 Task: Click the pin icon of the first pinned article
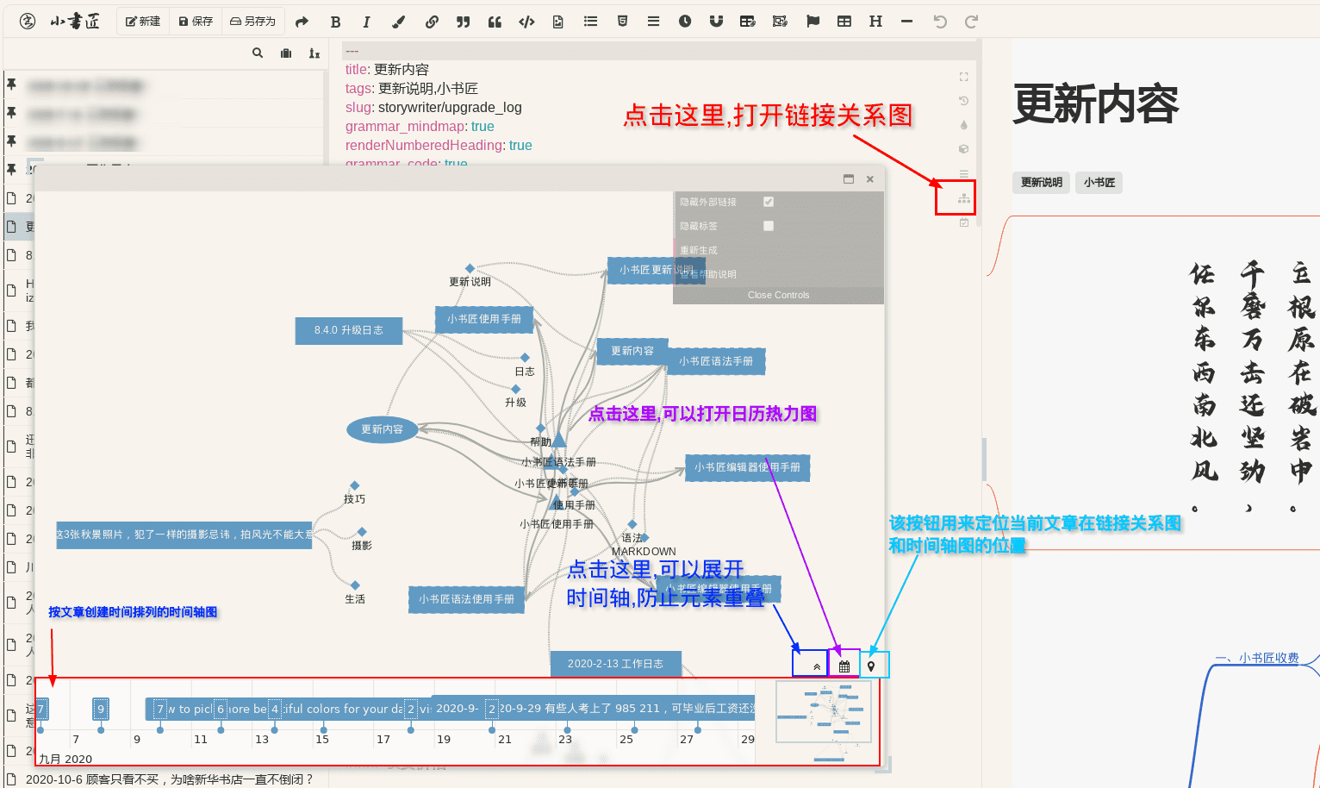tap(12, 84)
